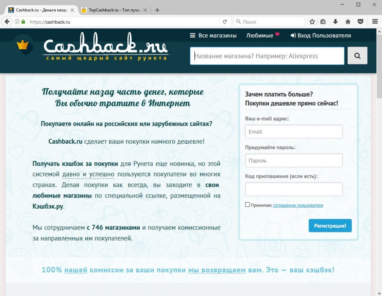382x296 pixels.
Task: Click the Регистрация! button
Action: 330,226
